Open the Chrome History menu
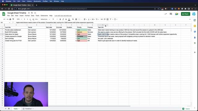 [x=29, y=1]
